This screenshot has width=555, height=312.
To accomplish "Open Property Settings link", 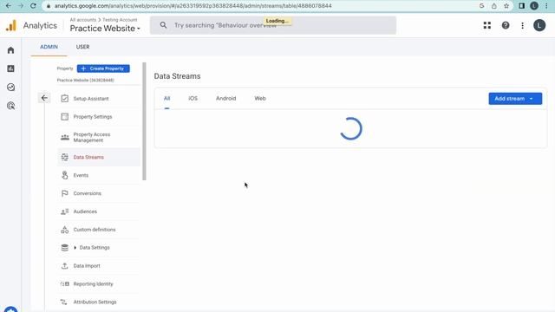I will [93, 117].
